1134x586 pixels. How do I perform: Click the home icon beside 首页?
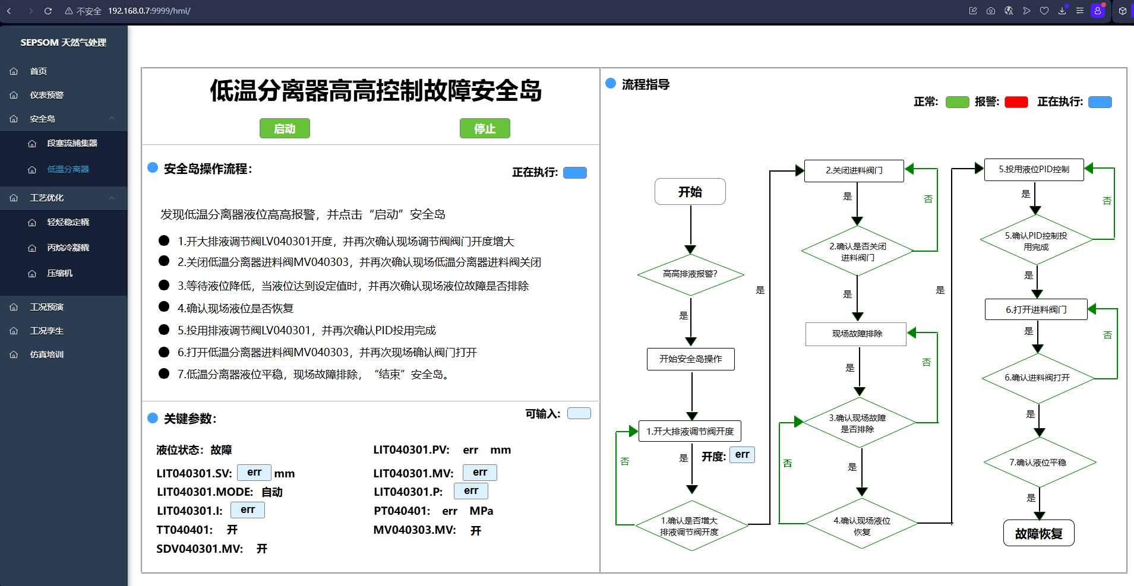click(x=14, y=71)
